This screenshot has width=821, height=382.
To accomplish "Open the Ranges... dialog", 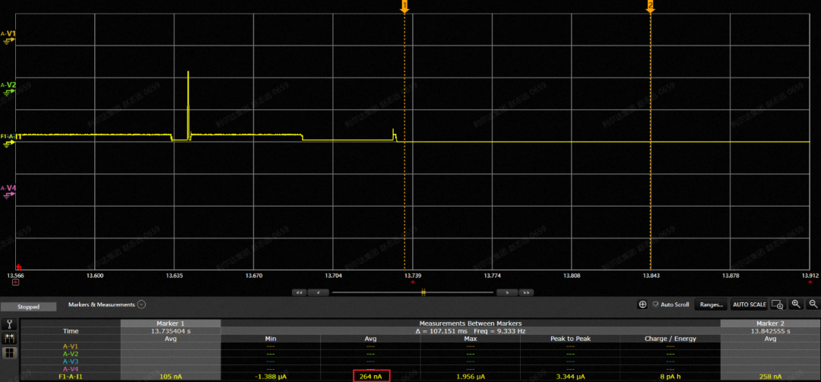I will pyautogui.click(x=711, y=305).
